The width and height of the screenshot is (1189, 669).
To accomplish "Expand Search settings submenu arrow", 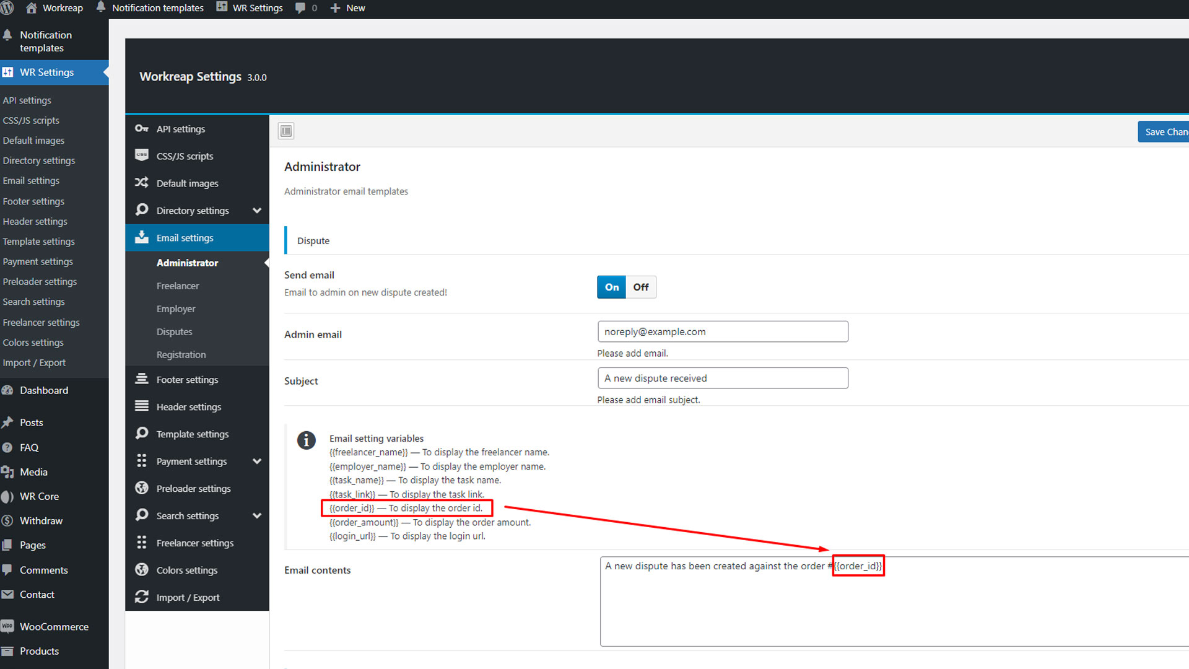I will 257,516.
